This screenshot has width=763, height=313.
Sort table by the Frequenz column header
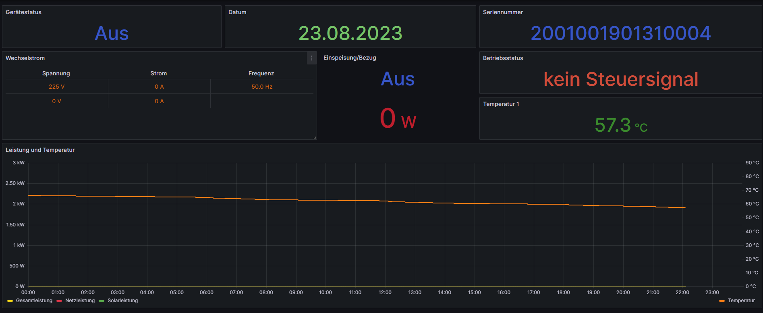(x=261, y=73)
